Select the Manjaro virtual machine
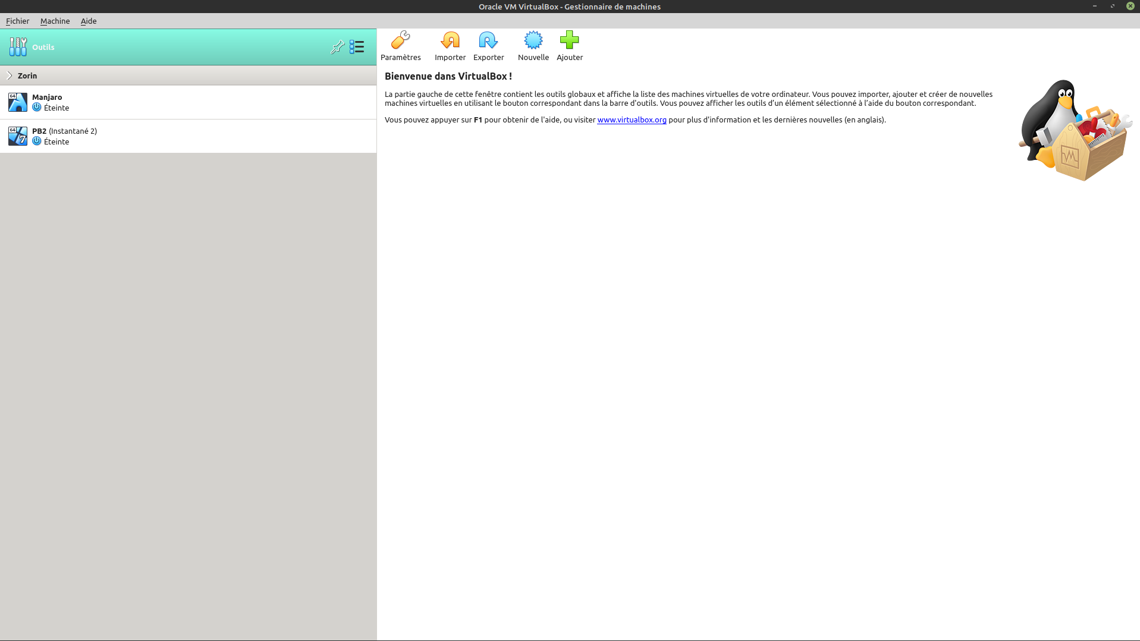This screenshot has height=641, width=1140. point(178,102)
